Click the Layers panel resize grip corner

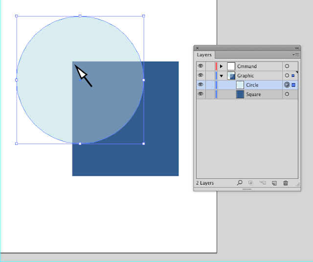coord(298,185)
